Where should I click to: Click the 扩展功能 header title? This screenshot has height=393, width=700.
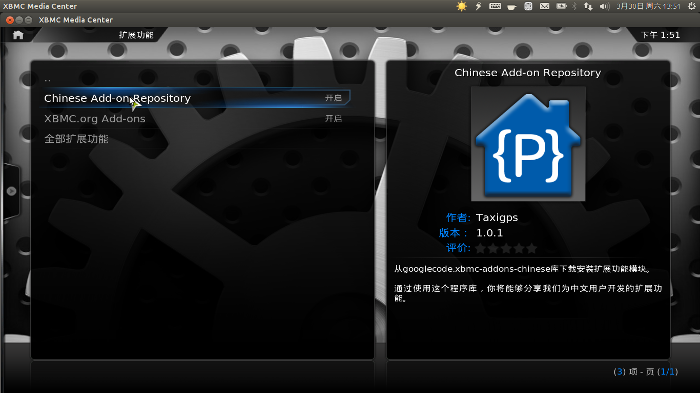tap(136, 35)
